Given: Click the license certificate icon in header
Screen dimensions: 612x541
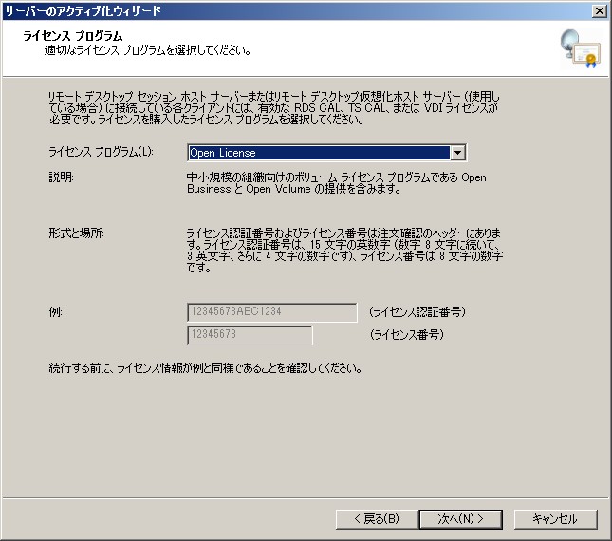Looking at the screenshot, I should [x=579, y=47].
